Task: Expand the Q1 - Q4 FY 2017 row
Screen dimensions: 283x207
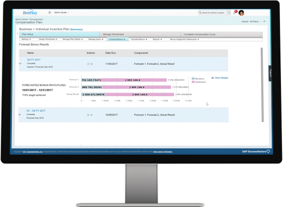Action: click(x=20, y=114)
